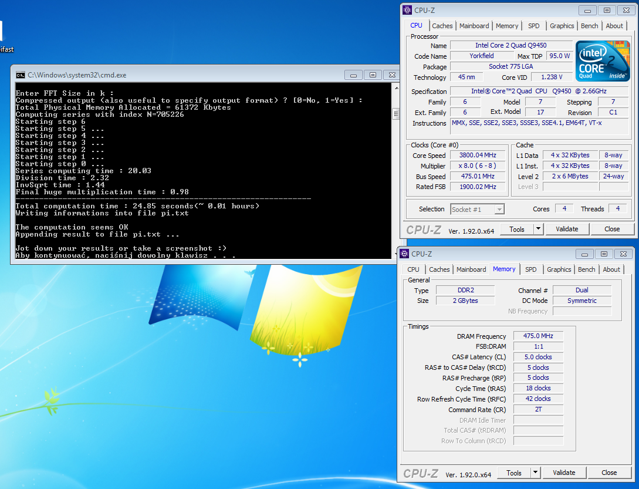The width and height of the screenshot is (639, 489).
Task: Click scroll-up arrow in cmd.exe scrollbar
Action: [396, 87]
